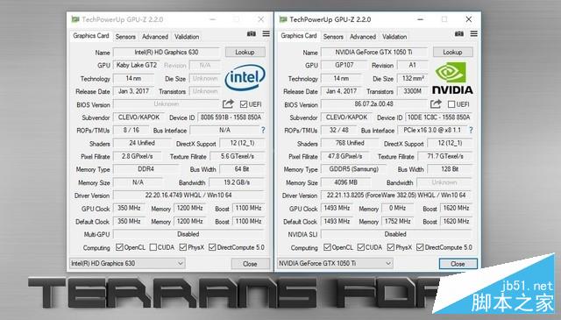This screenshot has width=561, height=320.
Task: Toggle DirectCompute 5.0 checkbox in the Intel window
Action: pos(212,247)
